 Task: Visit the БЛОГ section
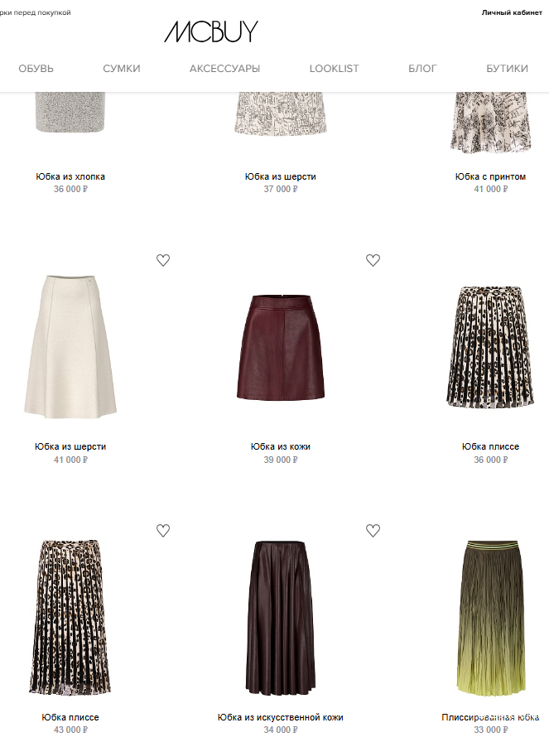422,69
